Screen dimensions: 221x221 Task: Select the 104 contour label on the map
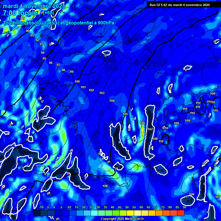(x=112, y=101)
